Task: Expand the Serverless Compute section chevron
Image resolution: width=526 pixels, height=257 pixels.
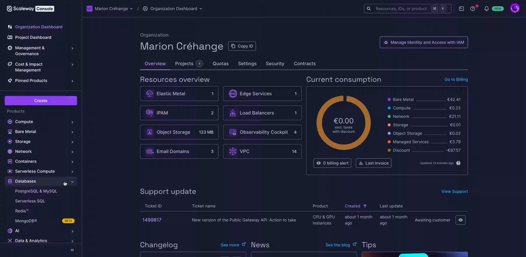Action: point(72,172)
